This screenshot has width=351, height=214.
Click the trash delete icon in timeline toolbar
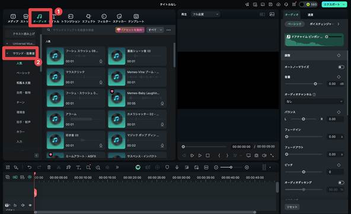point(49,168)
